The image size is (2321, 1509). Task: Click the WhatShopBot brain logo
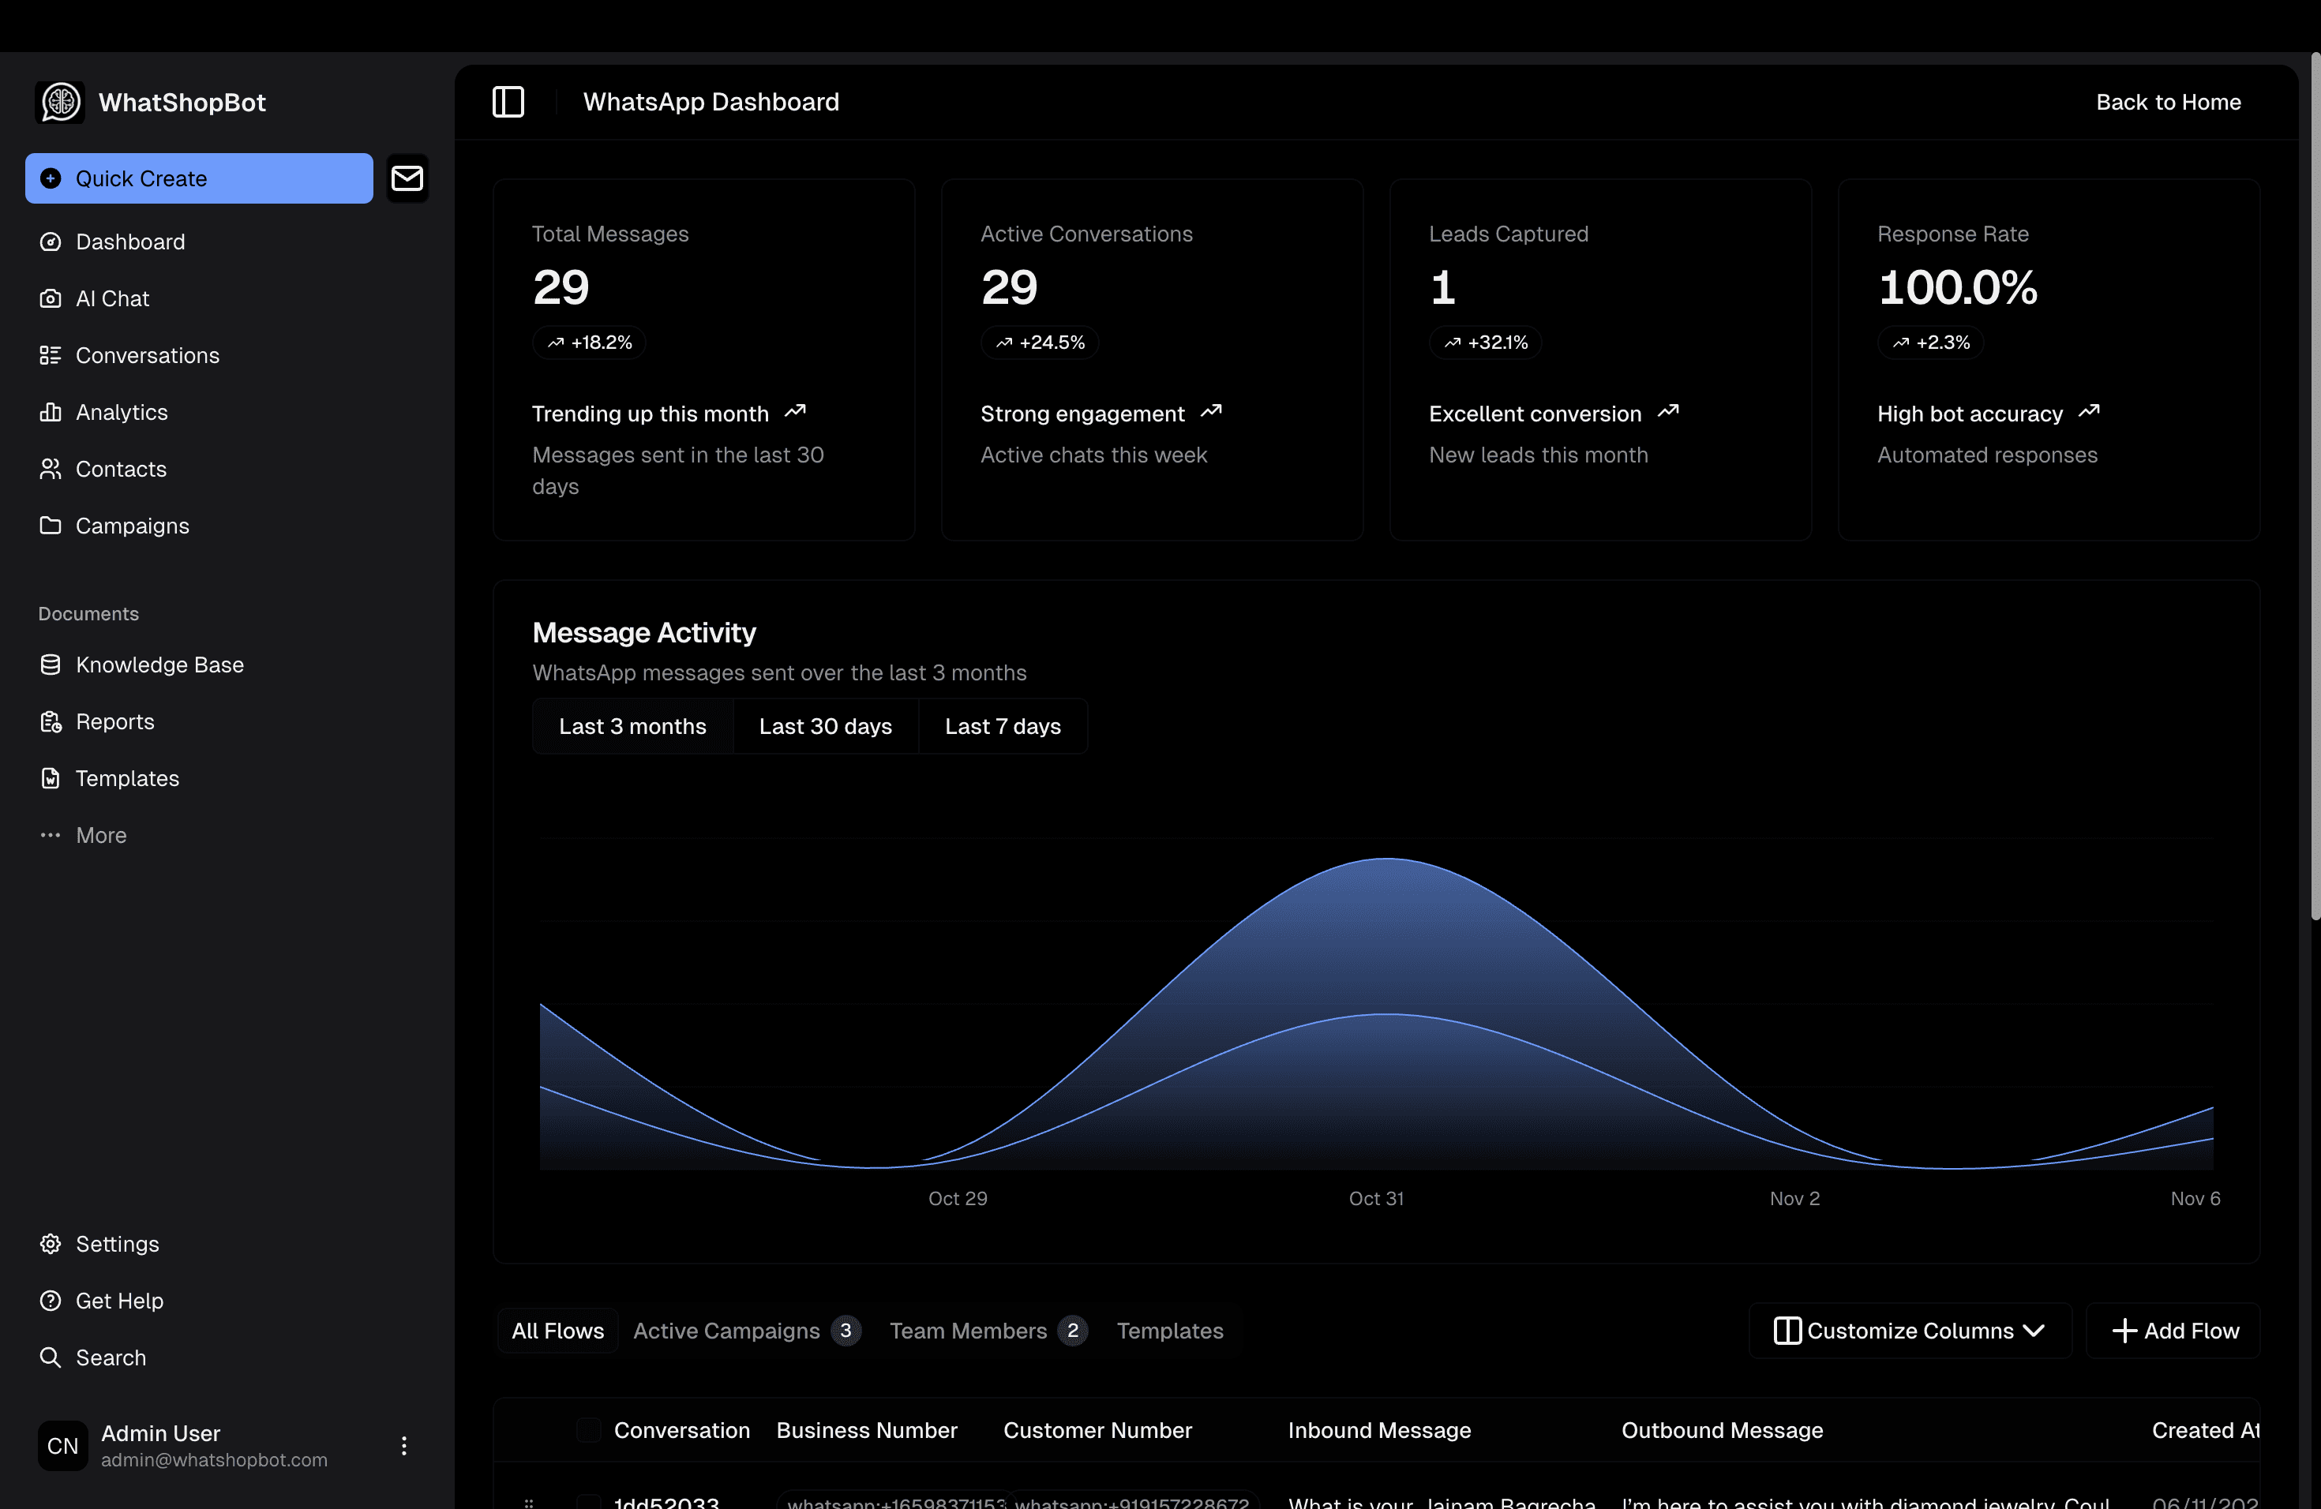(x=61, y=103)
